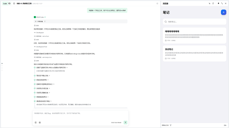
Task: Click the icon at the left of the environment preparation bar
Action: [x=36, y=21]
